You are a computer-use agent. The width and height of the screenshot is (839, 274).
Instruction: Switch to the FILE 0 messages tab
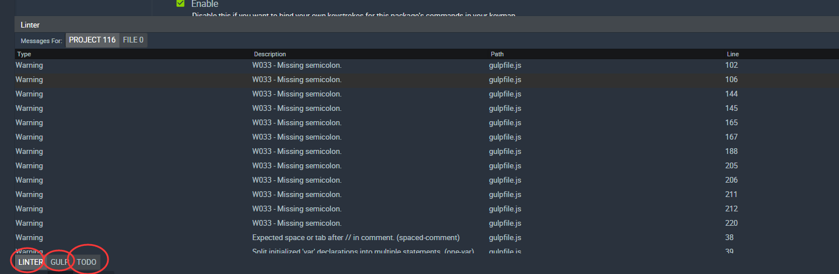point(133,40)
